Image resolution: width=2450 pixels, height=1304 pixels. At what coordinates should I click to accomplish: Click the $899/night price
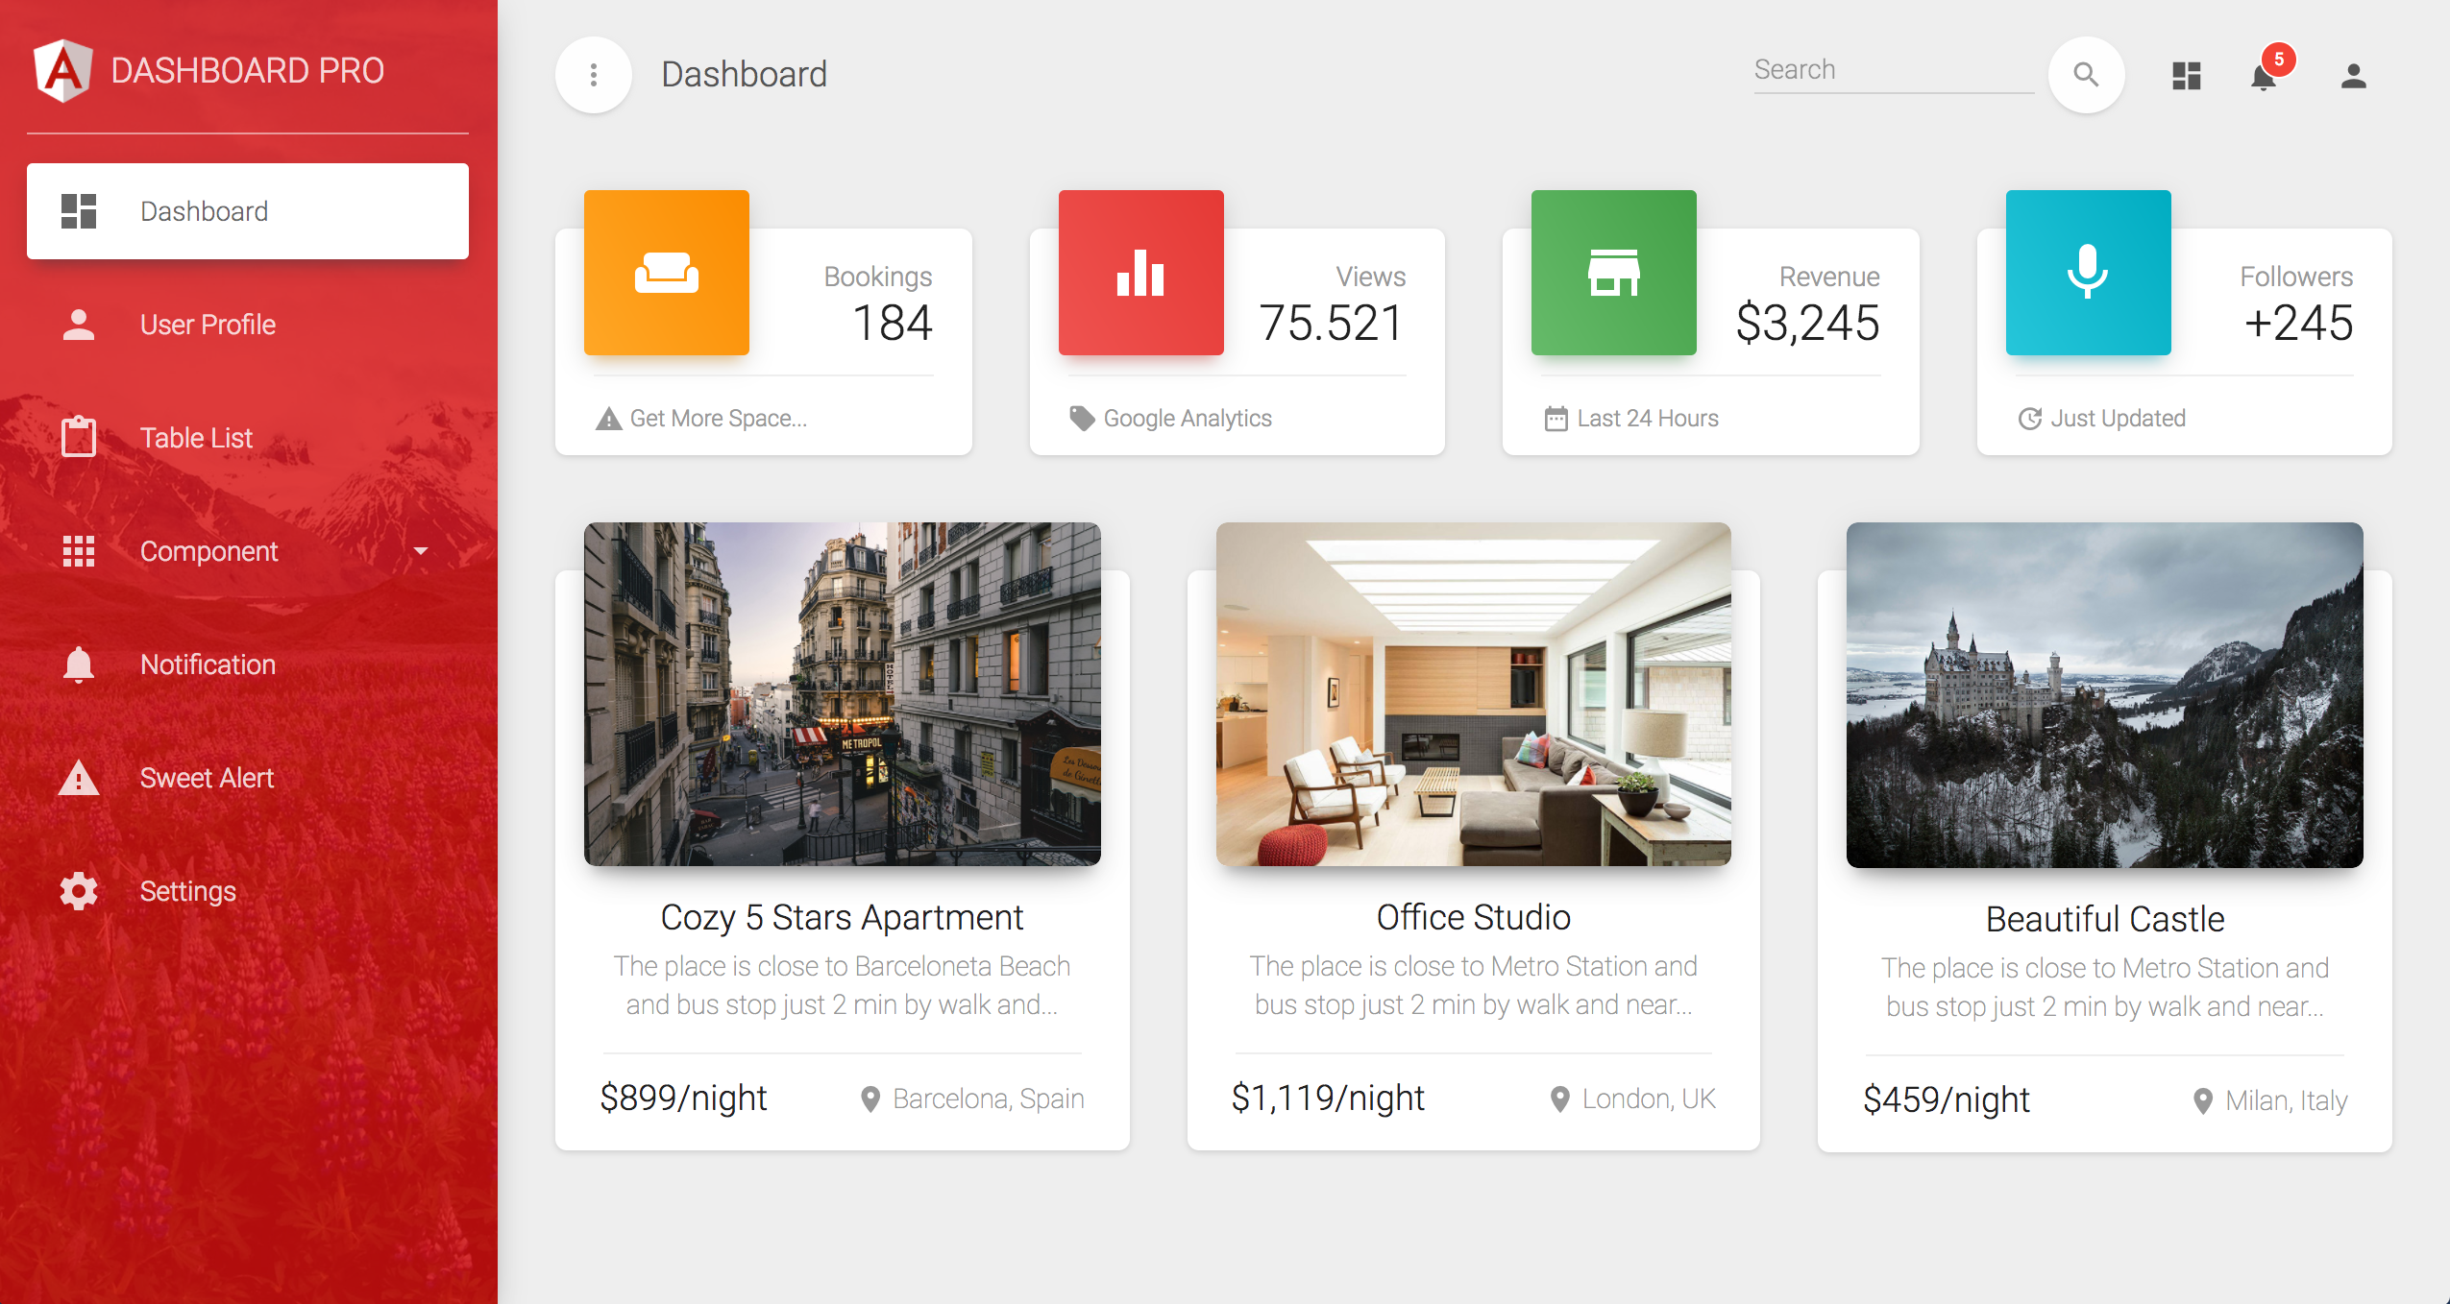tap(683, 1098)
